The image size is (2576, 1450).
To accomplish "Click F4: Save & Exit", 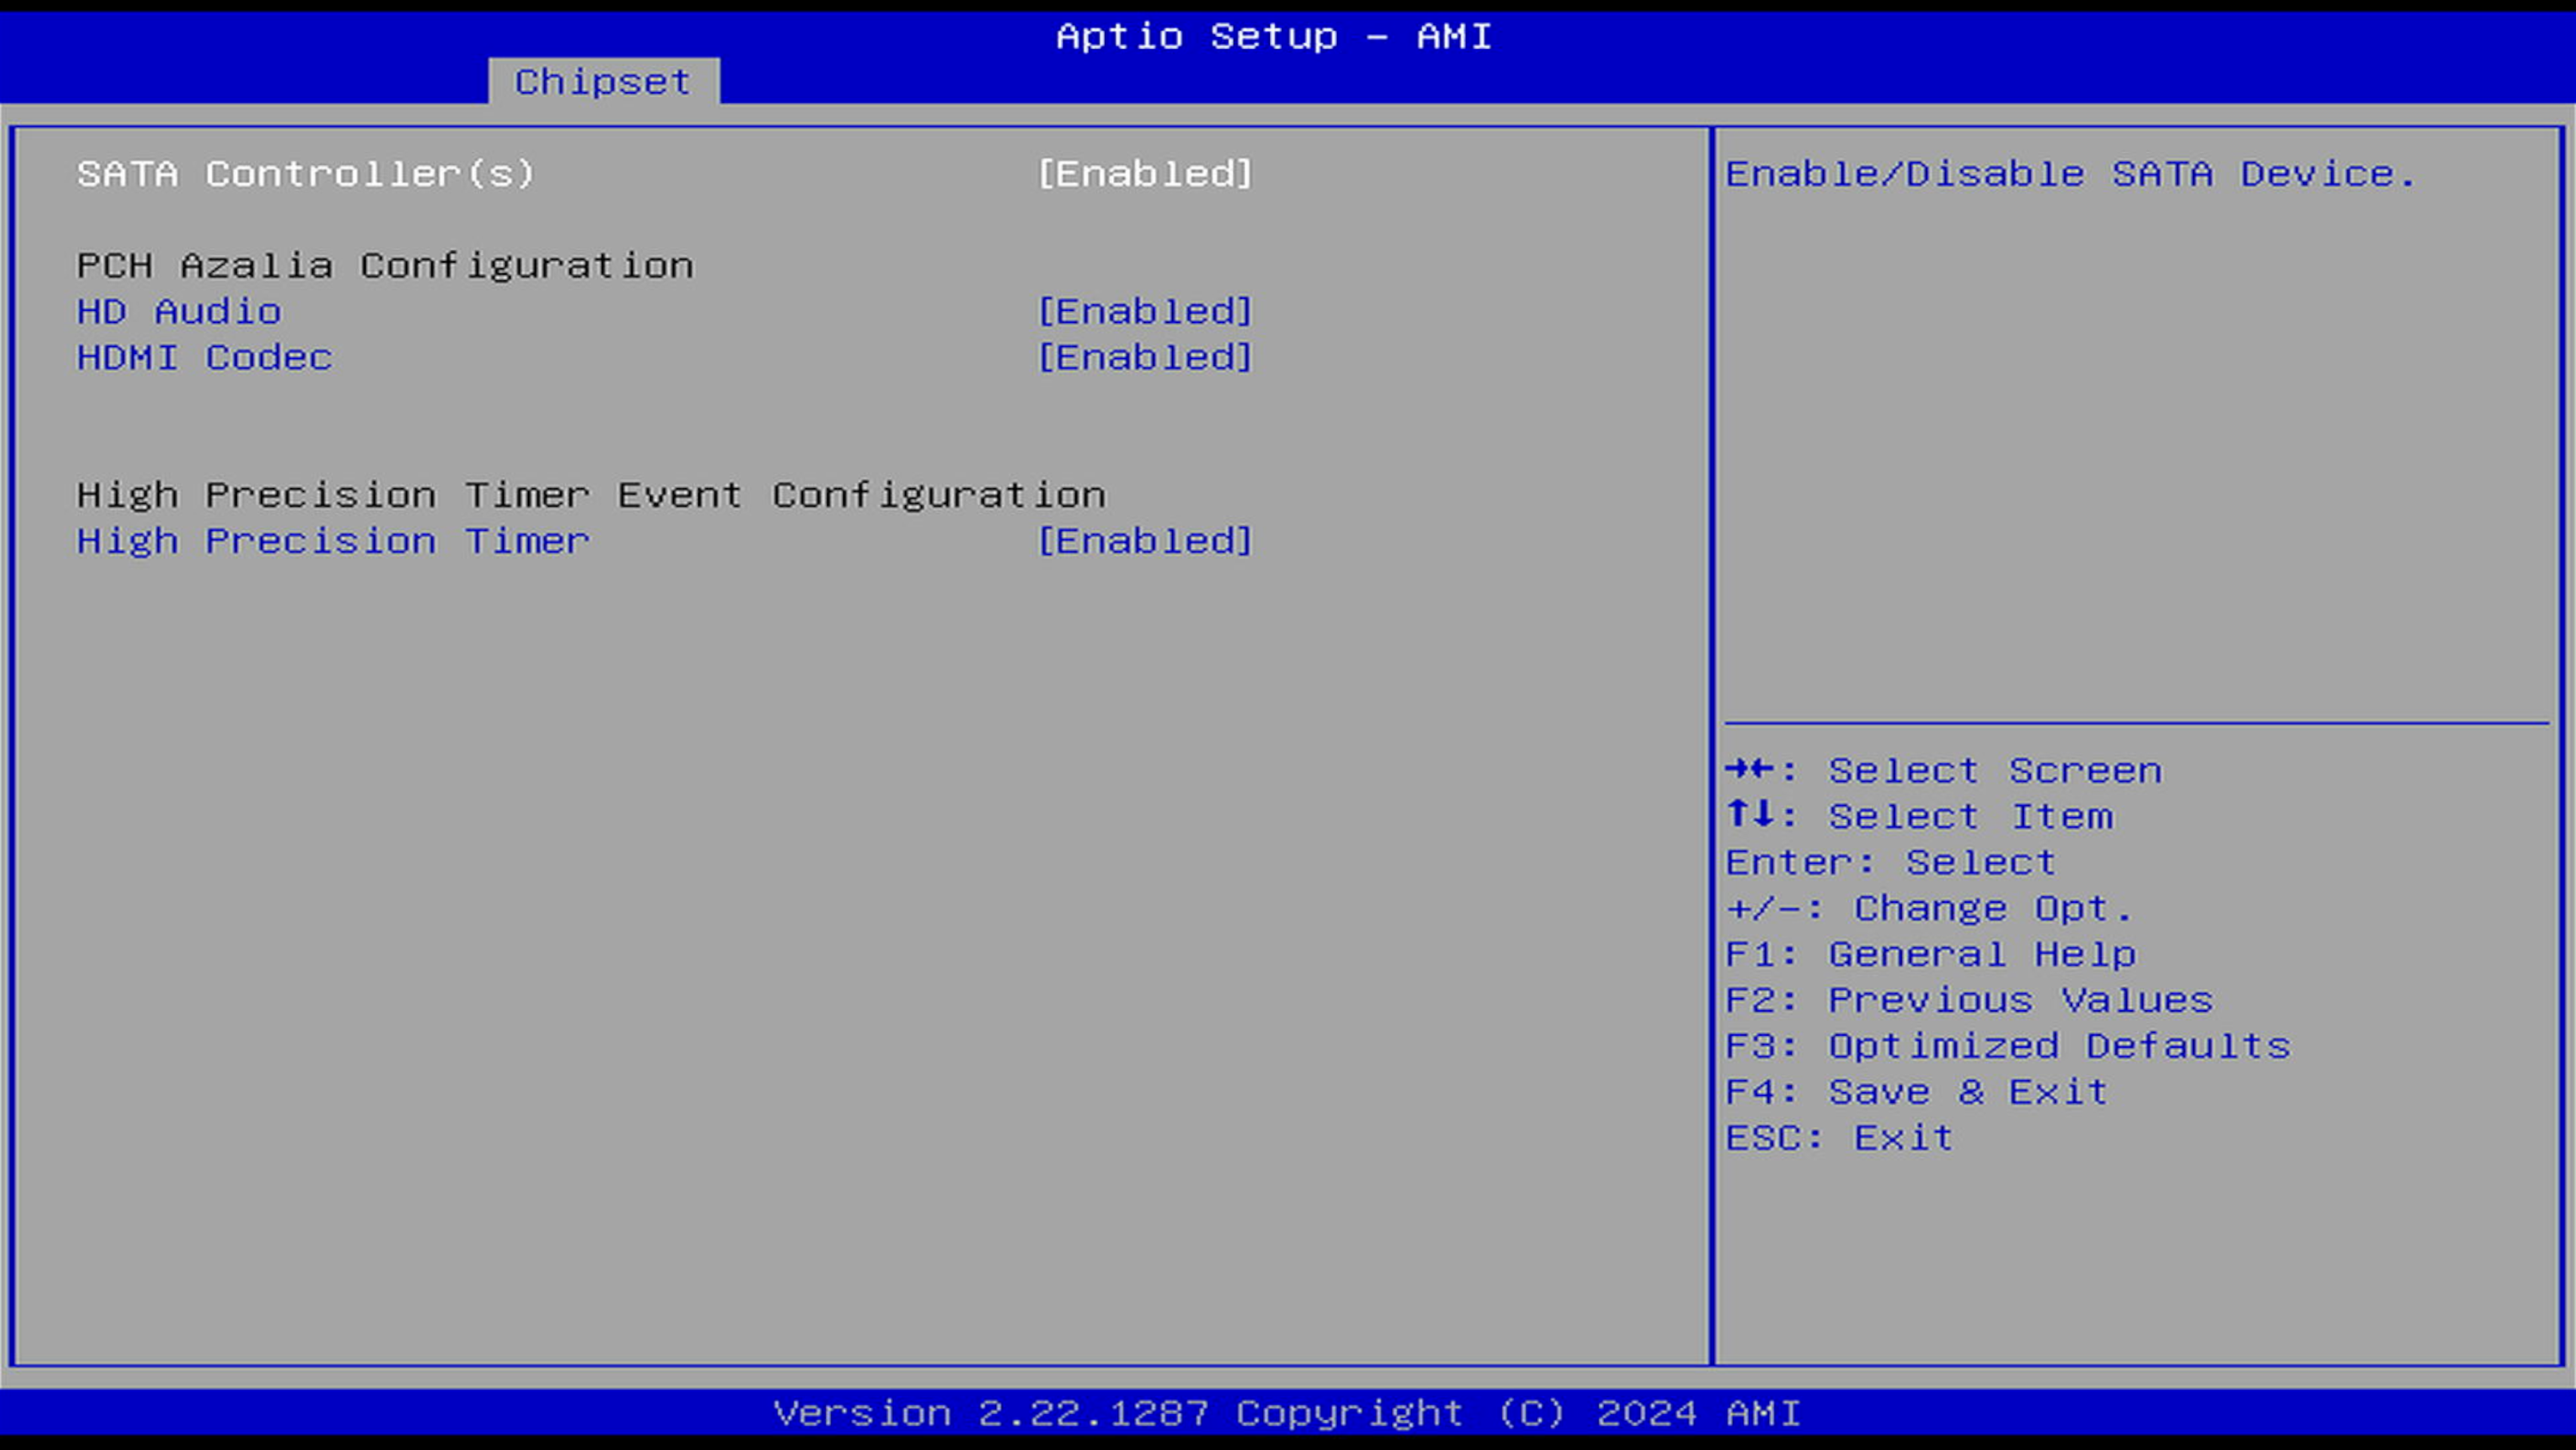I will (x=1917, y=1092).
